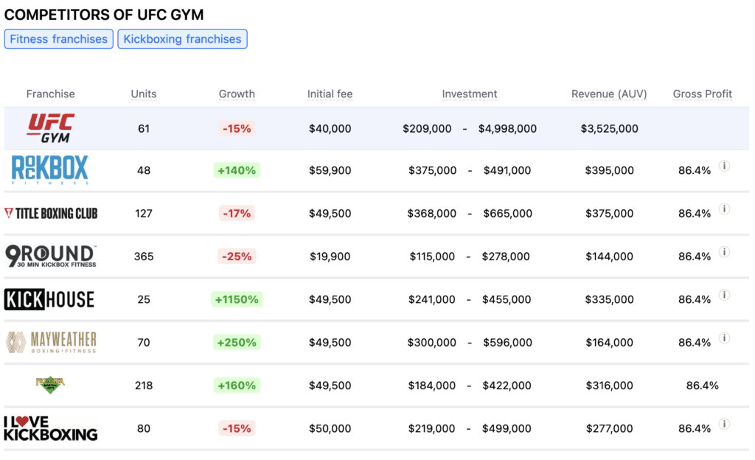Click the $665,000 investment upper value
755x460 pixels.
[x=507, y=213]
